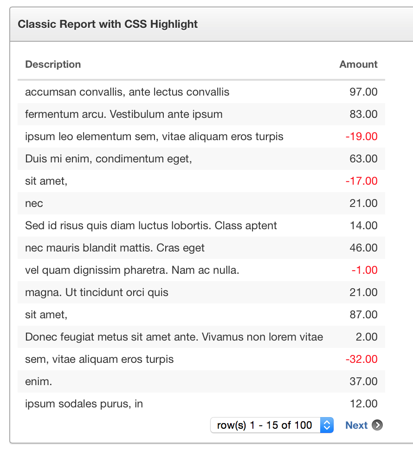Click the blue stepper arrows on row selector
The height and width of the screenshot is (451, 413).
coord(327,425)
